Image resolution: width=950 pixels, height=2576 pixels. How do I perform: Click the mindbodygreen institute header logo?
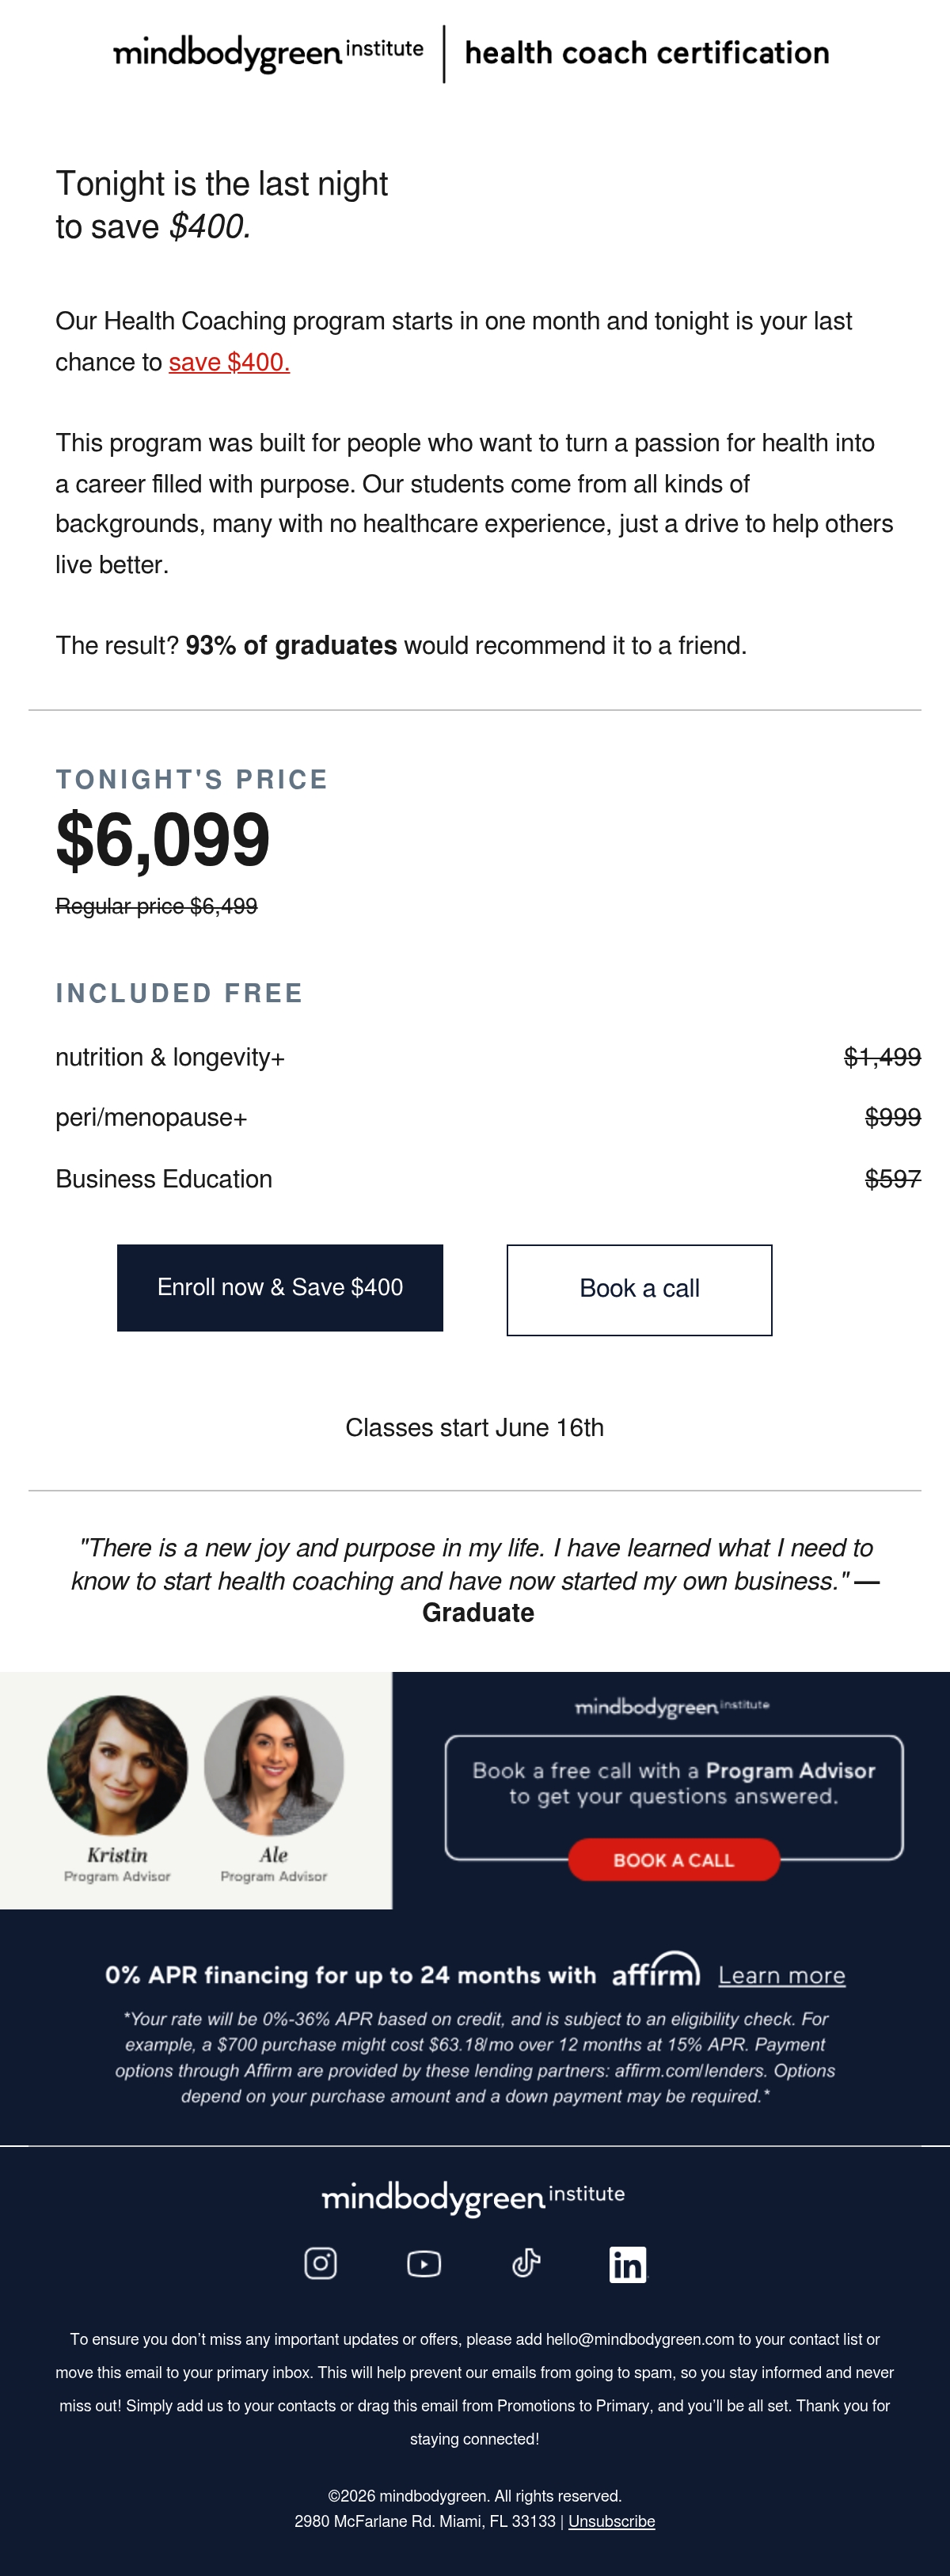pos(268,52)
